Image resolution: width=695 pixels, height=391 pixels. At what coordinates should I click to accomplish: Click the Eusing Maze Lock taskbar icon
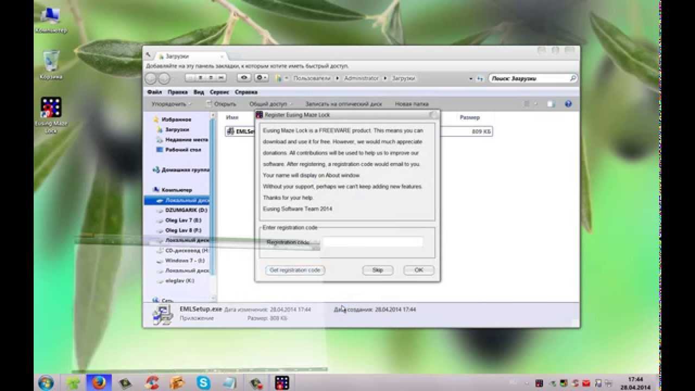[x=281, y=383]
